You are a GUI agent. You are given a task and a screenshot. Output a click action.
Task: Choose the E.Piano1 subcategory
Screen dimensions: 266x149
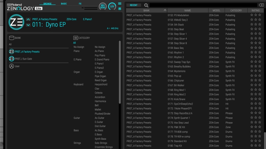pos(99,64)
